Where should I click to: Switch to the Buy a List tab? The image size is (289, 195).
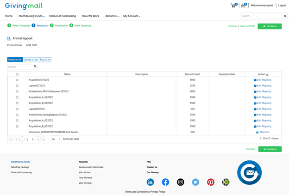coord(45,60)
